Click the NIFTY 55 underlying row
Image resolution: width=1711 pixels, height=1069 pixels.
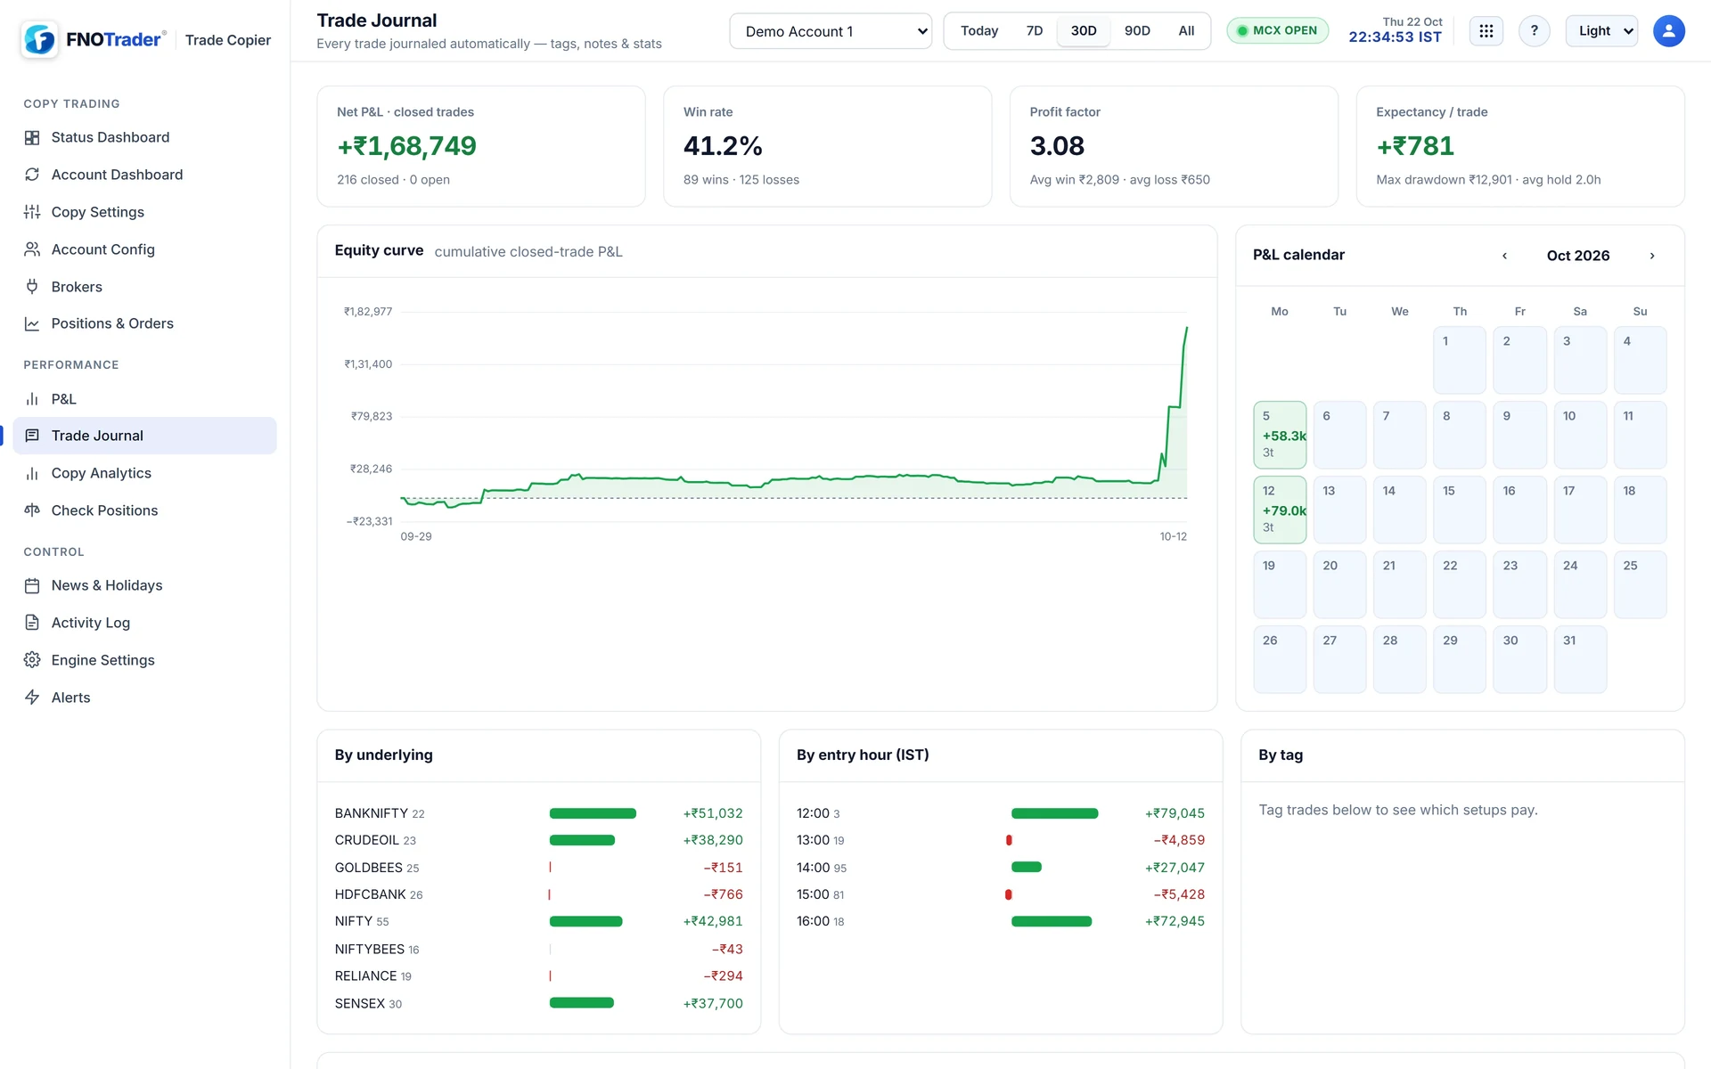click(538, 921)
